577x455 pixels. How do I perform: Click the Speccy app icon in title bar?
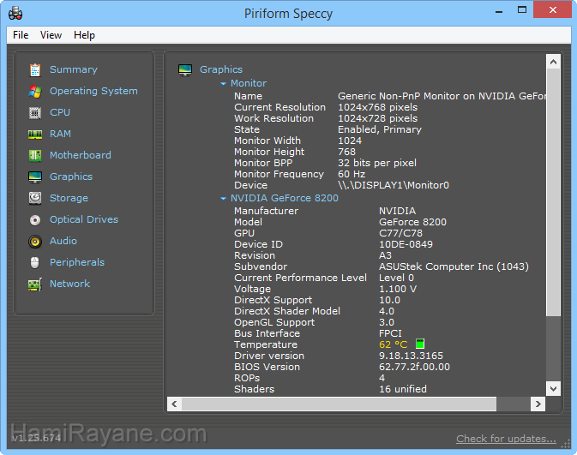pos(15,14)
